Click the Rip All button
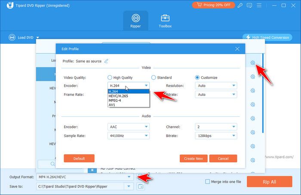301x195 pixels. point(269,182)
